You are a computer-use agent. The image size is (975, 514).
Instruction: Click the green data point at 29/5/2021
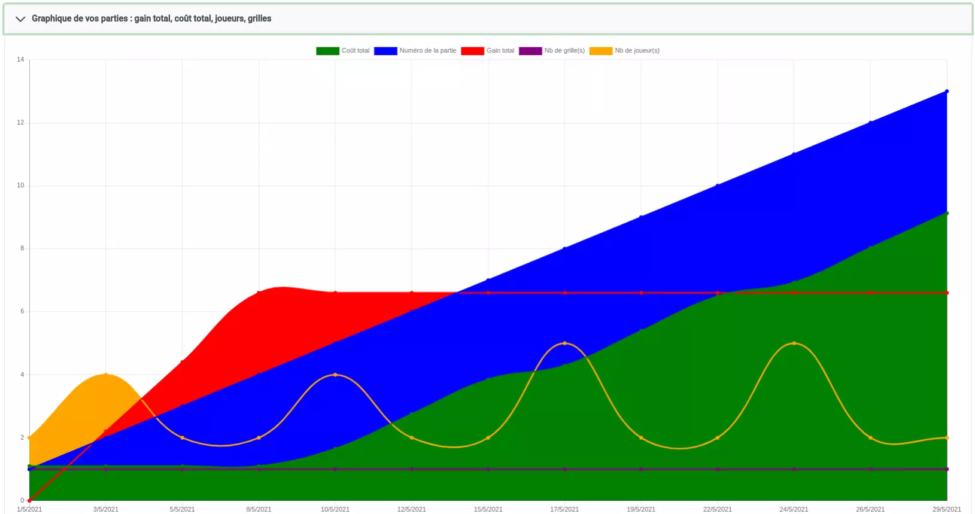[x=947, y=213]
